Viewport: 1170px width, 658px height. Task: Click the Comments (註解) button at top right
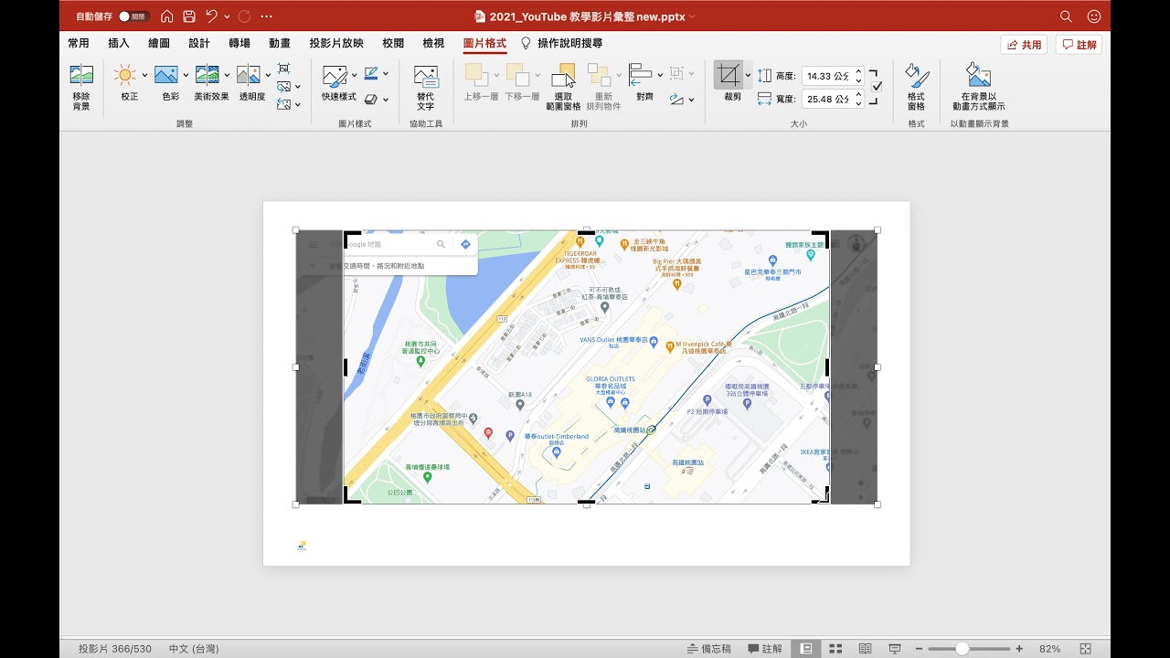coord(1079,45)
